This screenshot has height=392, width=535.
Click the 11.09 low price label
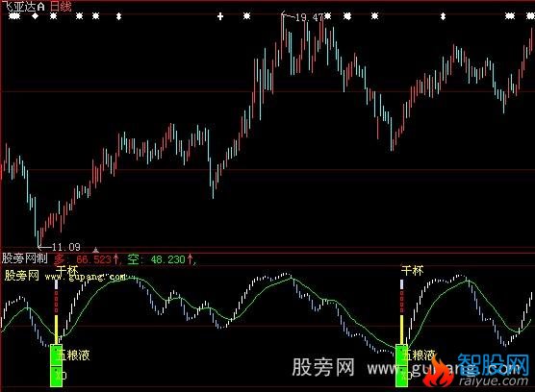pos(66,247)
